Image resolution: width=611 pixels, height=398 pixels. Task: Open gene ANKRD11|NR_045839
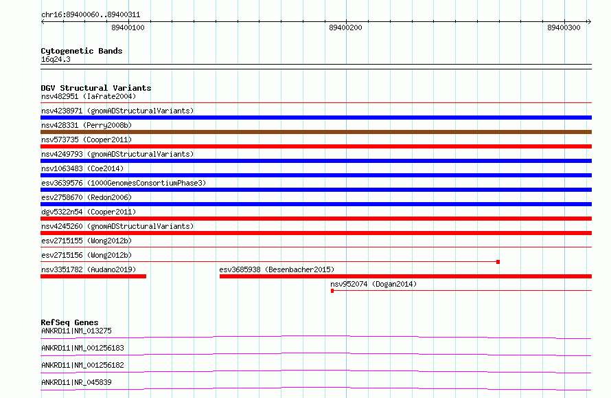(76, 382)
